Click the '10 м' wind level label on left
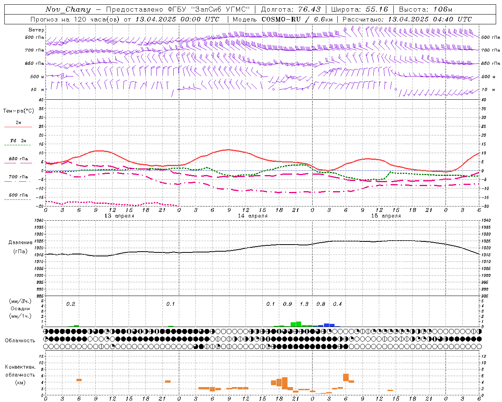The height and width of the screenshot is (402, 502). [x=38, y=90]
